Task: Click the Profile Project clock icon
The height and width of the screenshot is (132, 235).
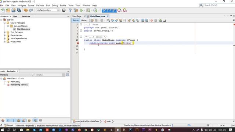Action: (95, 10)
